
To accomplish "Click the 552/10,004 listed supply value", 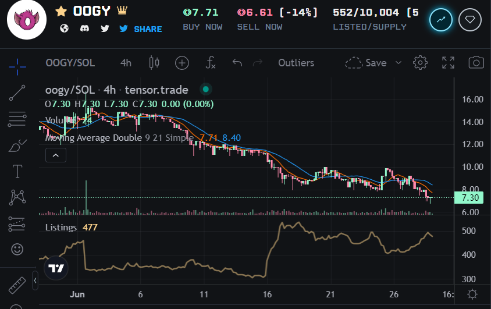I will pos(366,13).
